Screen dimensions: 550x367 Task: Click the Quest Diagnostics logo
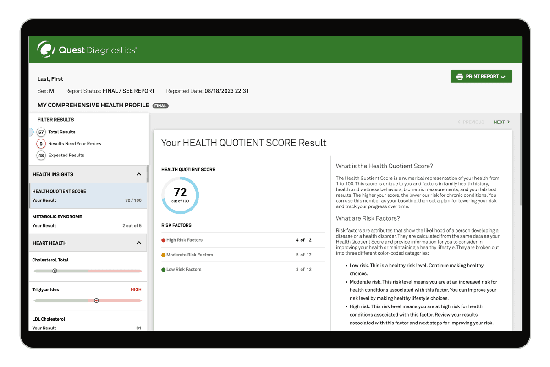pyautogui.click(x=86, y=50)
